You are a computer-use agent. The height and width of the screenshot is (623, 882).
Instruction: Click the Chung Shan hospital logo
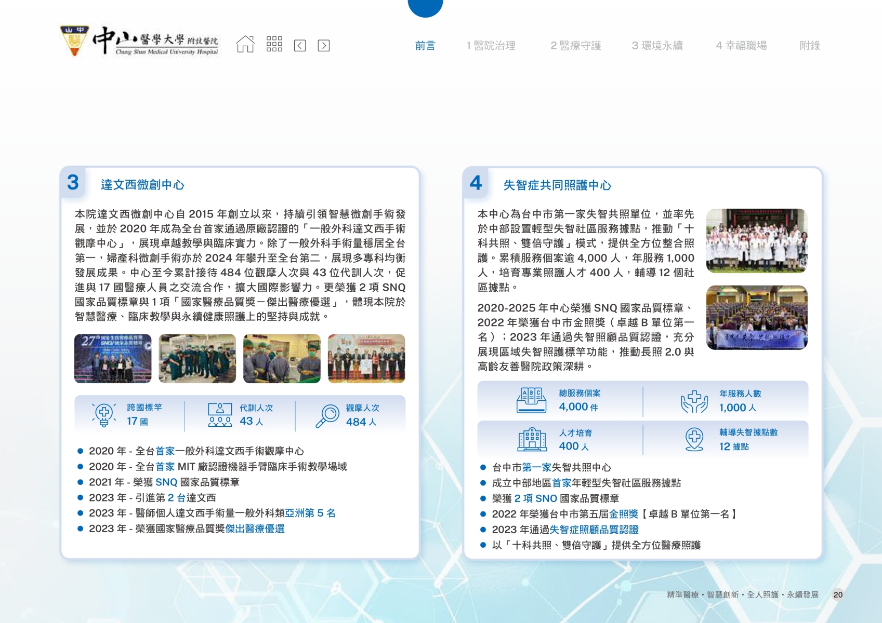pyautogui.click(x=139, y=41)
